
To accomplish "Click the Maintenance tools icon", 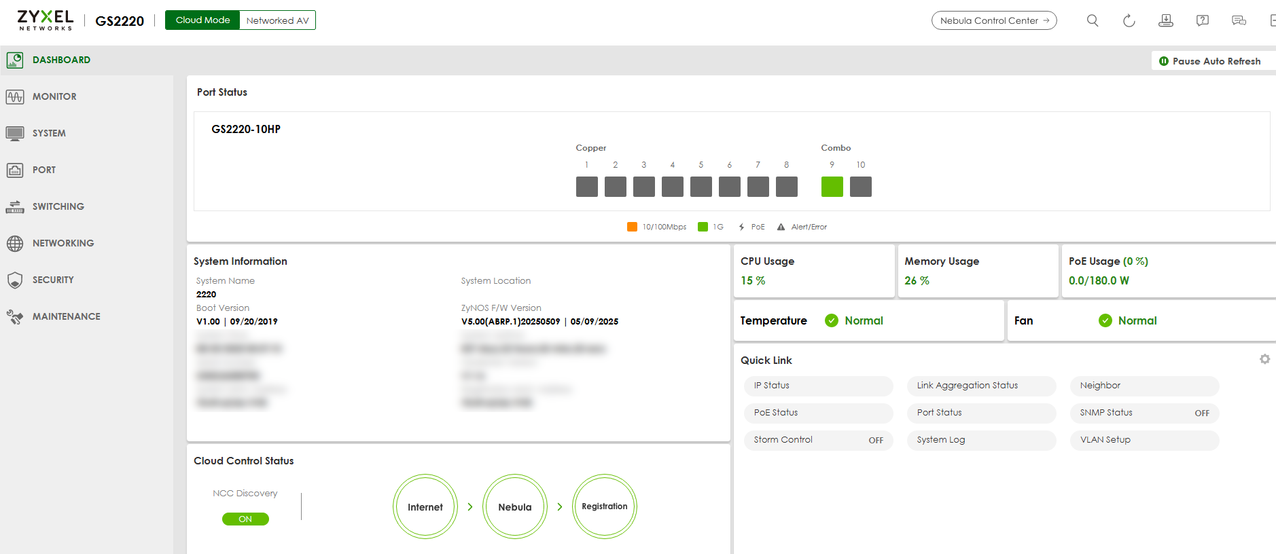I will tap(15, 317).
